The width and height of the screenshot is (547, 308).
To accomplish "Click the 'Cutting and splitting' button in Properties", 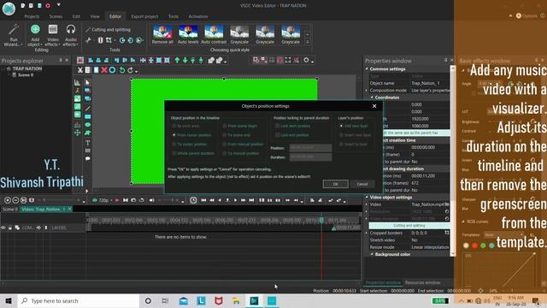I will click(x=409, y=226).
